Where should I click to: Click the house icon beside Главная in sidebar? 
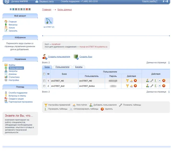pos(6,21)
